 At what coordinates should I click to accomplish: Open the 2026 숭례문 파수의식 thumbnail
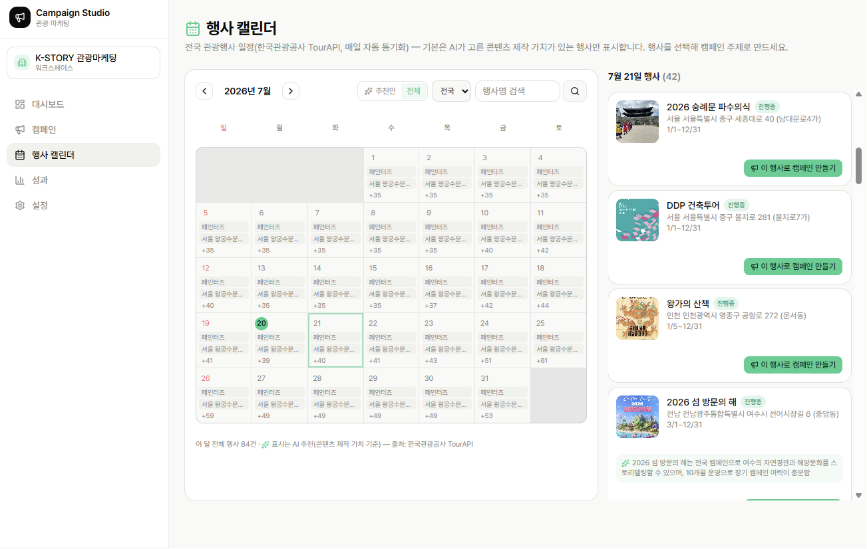click(637, 122)
